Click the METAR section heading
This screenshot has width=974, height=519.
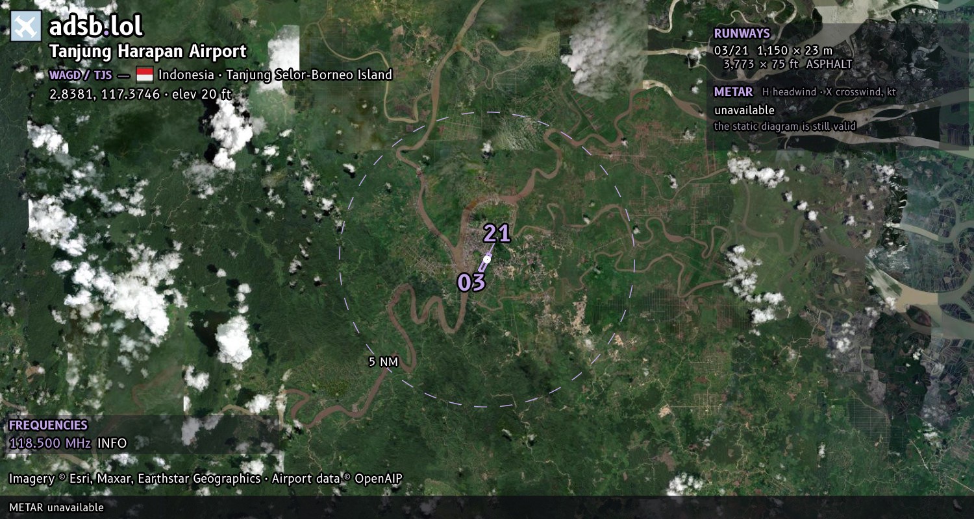pos(734,92)
